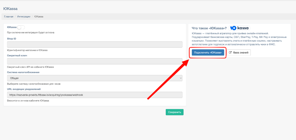This screenshot has height=140, width=296.
Task: Click the Секретный ключ API hint text
Action: [30, 67]
